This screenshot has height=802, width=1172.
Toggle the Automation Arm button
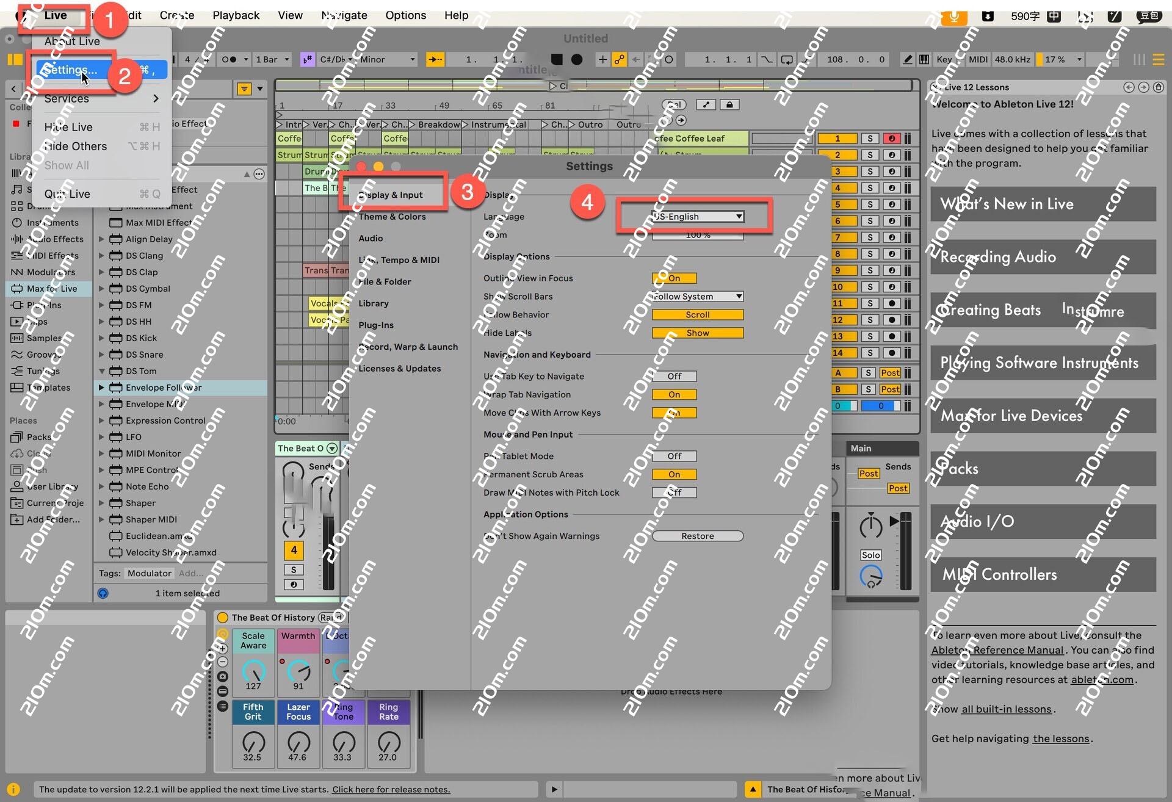(620, 59)
